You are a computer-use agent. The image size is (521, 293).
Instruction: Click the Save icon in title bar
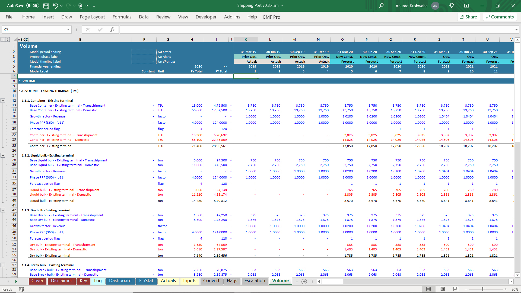46,6
